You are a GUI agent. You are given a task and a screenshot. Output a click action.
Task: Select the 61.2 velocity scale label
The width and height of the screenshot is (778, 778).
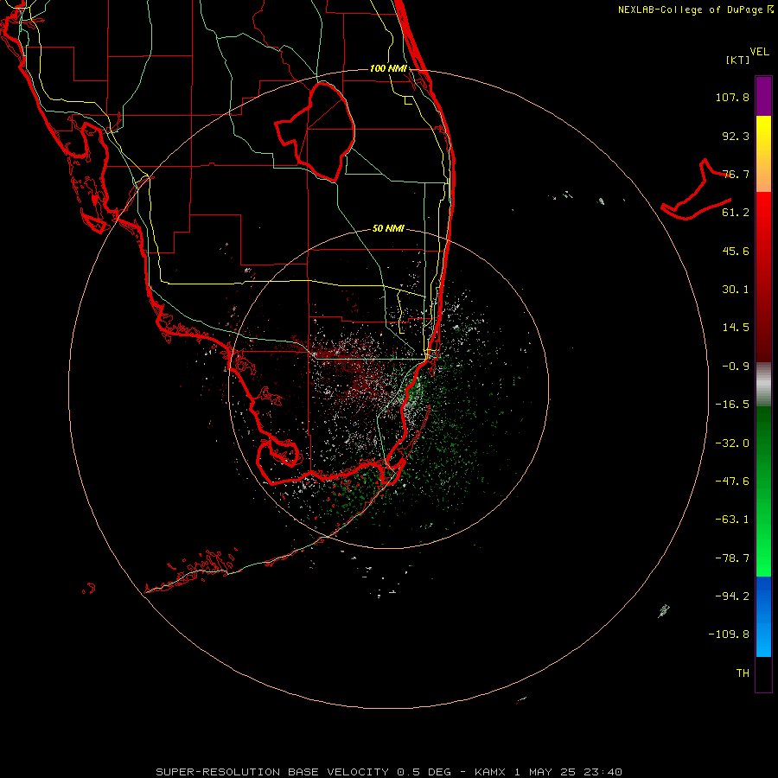[736, 213]
